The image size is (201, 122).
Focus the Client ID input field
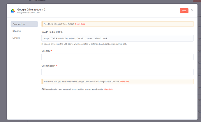tap(117, 57)
